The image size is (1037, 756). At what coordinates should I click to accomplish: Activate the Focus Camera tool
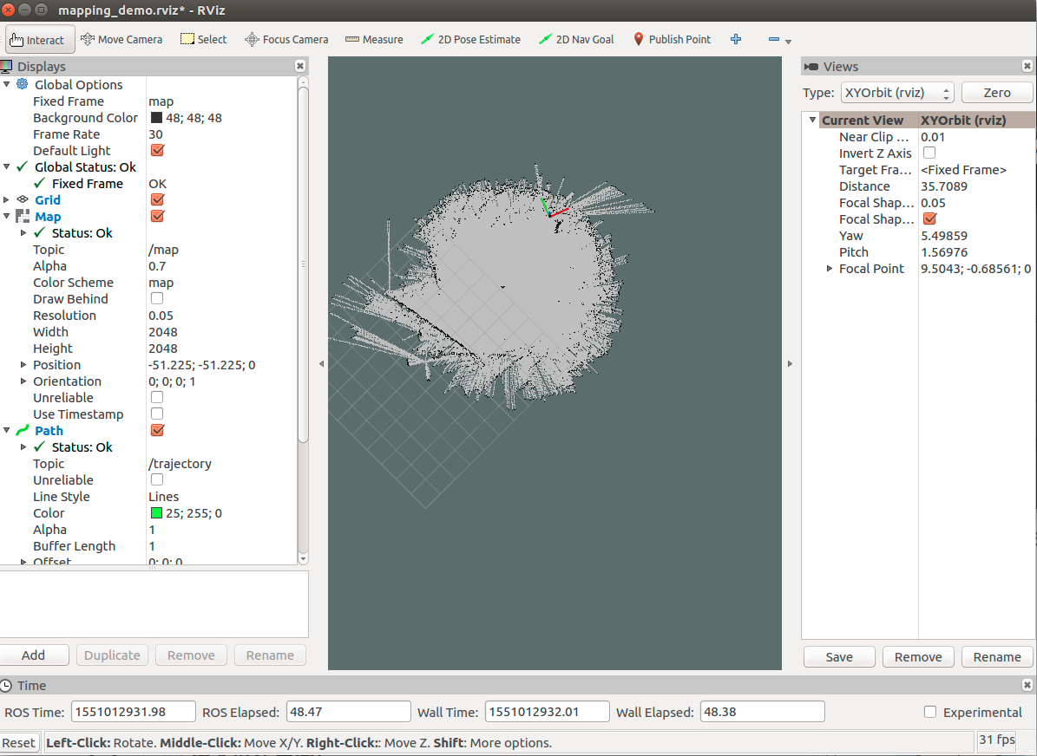[x=286, y=40]
